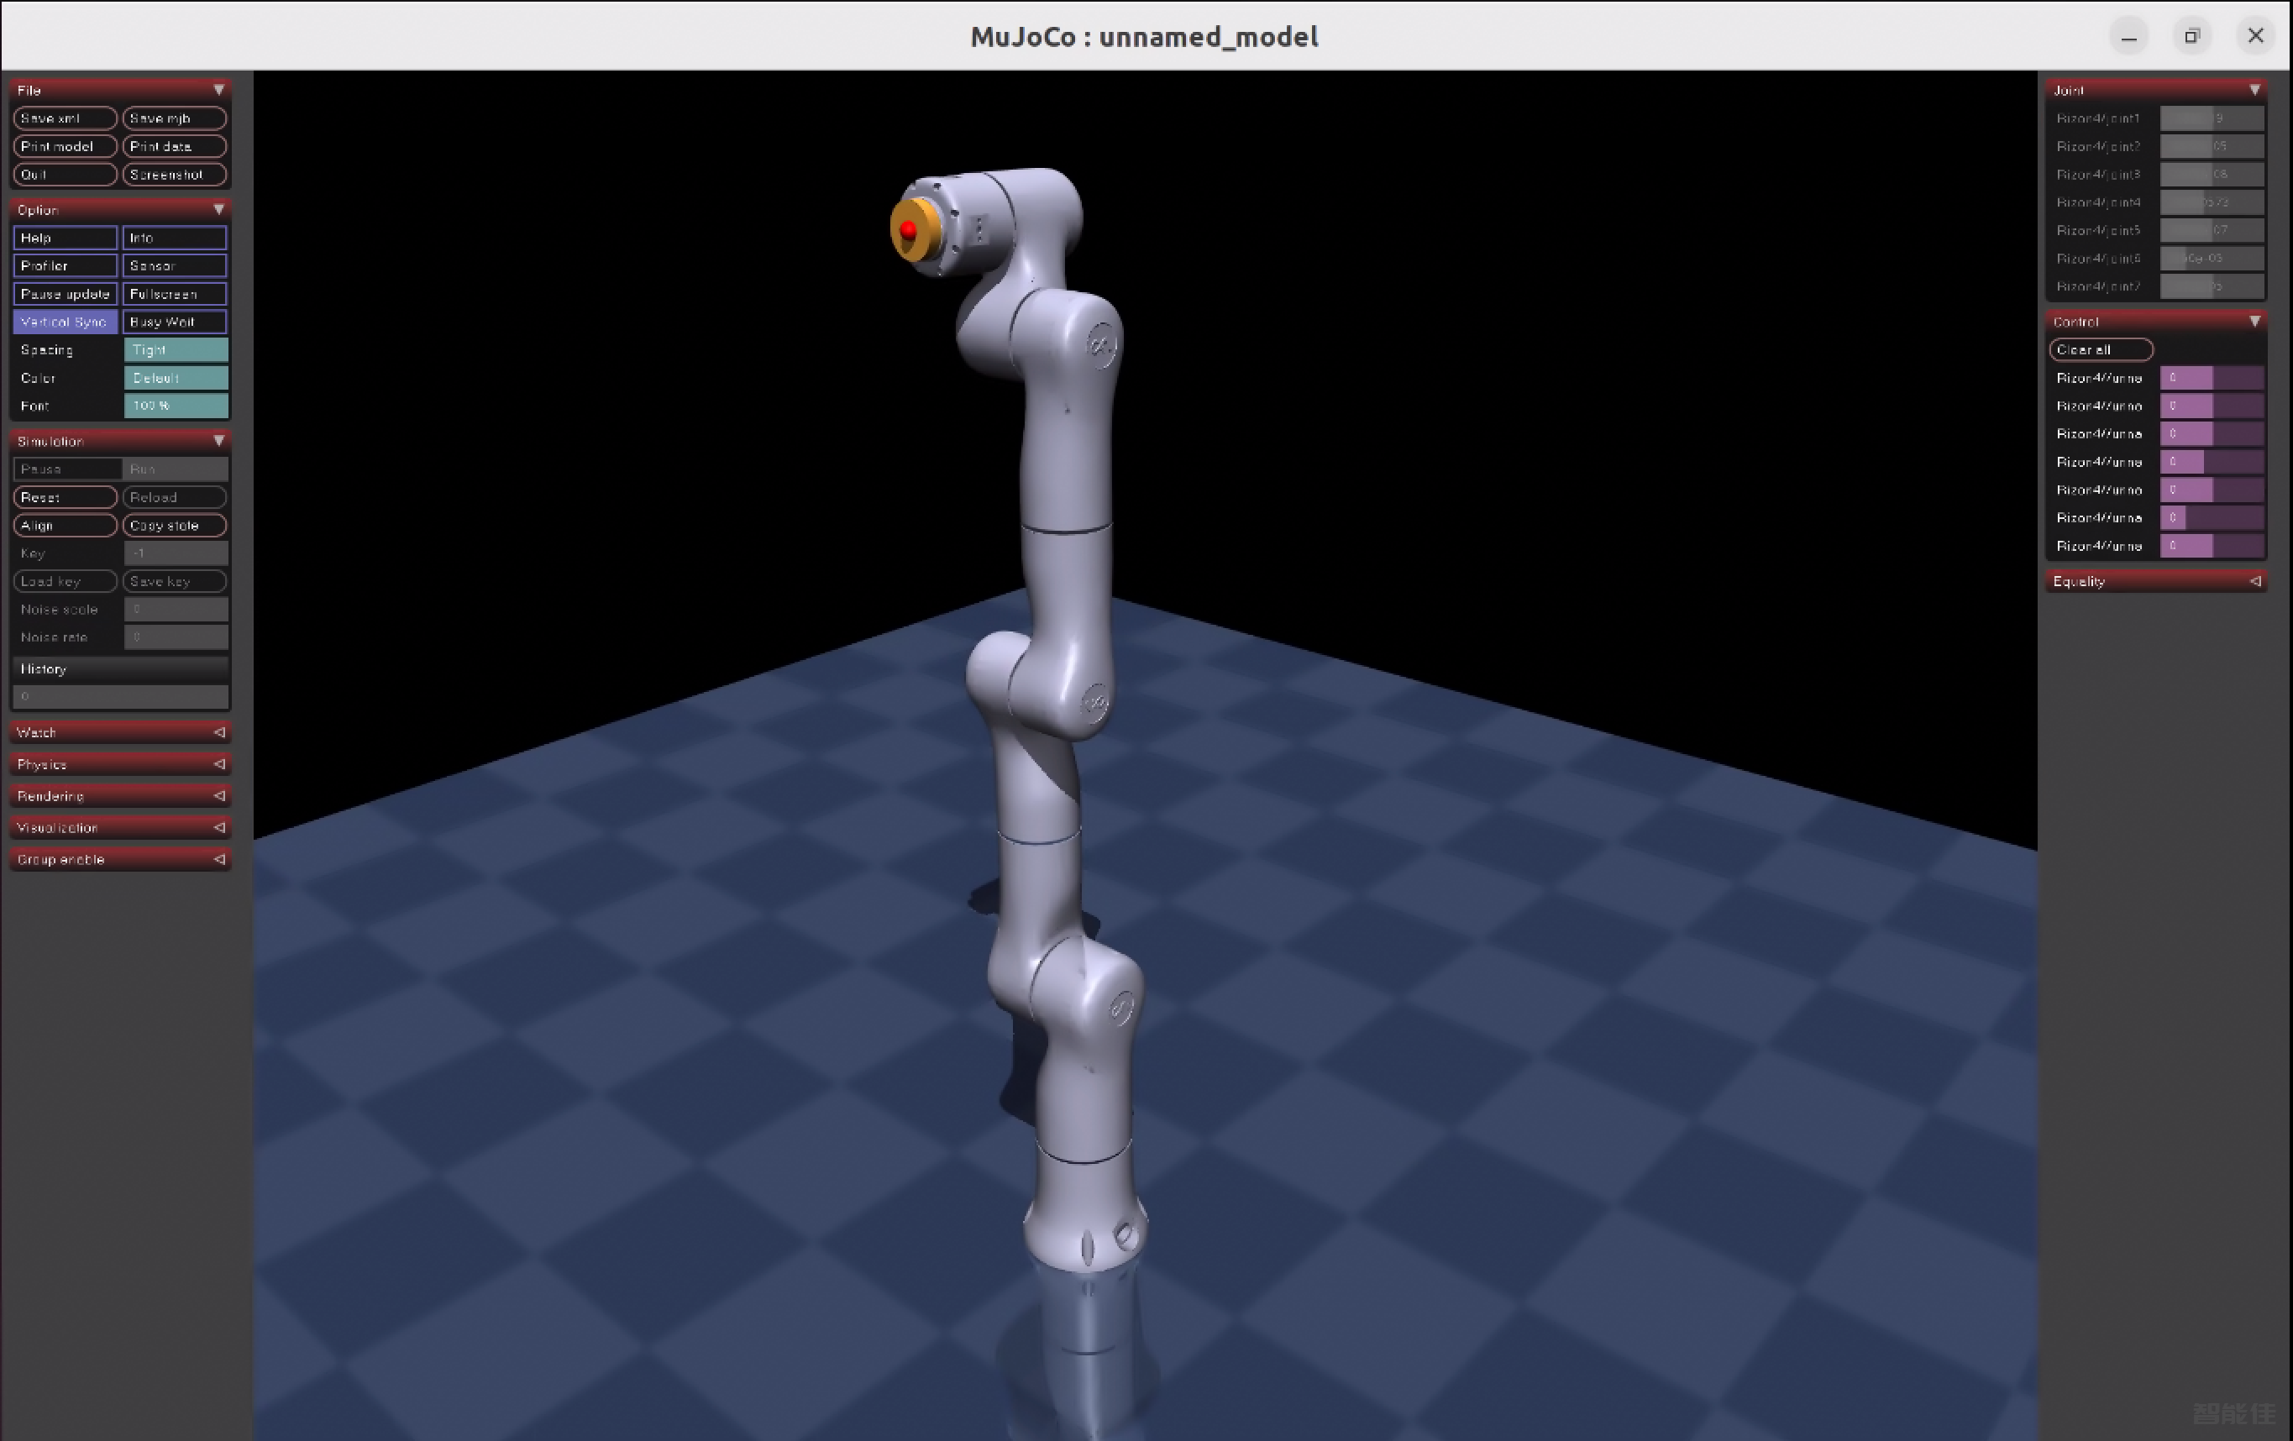Click the Key slider in Simulation
This screenshot has height=1441, width=2293.
176,553
